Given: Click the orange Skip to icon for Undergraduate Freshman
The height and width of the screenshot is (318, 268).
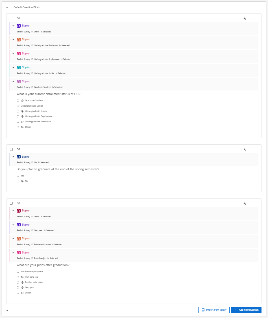Looking at the screenshot, I should 19,39.
